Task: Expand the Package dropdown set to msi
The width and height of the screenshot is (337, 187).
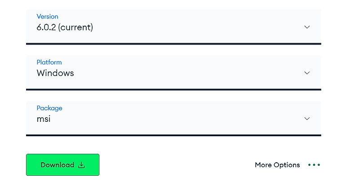Action: click(x=173, y=118)
